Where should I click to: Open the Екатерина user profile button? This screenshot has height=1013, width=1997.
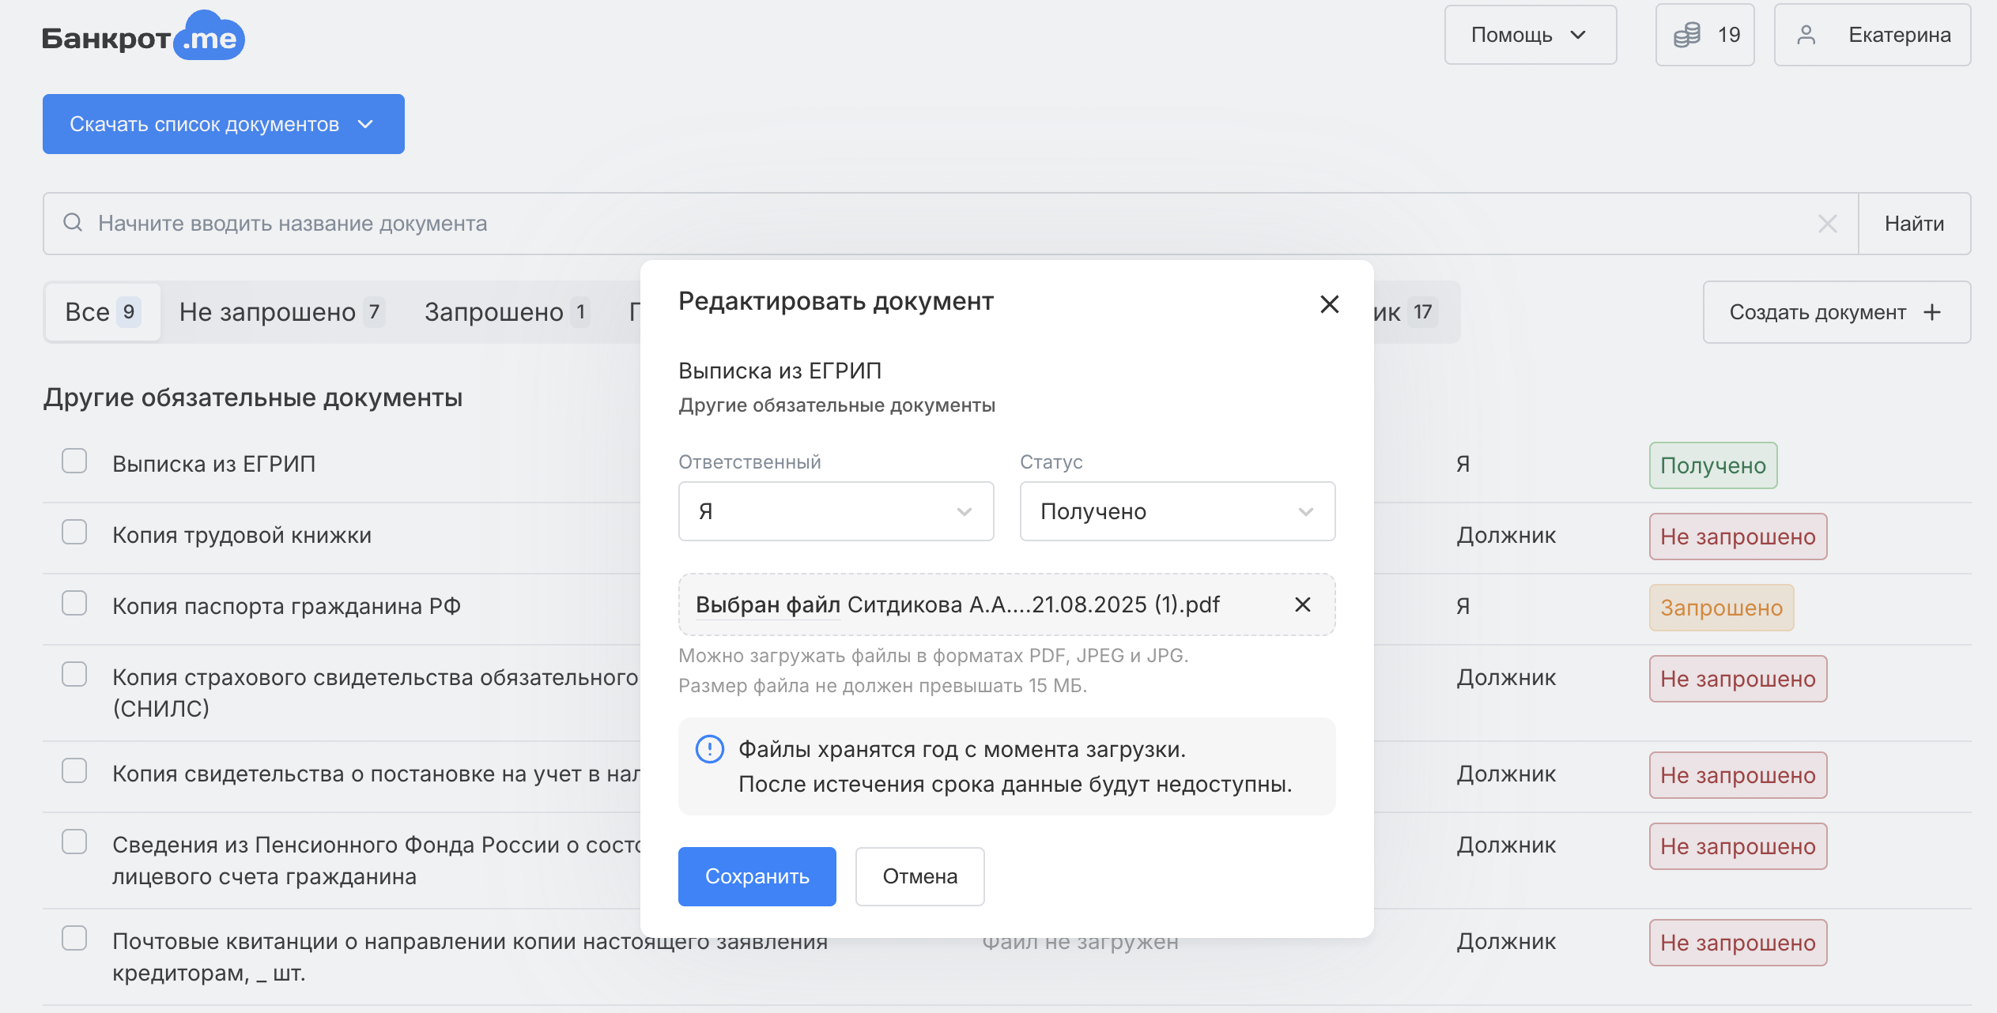click(1871, 35)
